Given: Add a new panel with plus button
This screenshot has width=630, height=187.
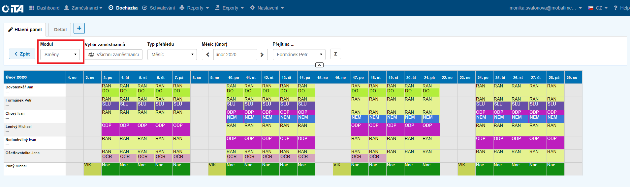Looking at the screenshot, I should (x=79, y=28).
